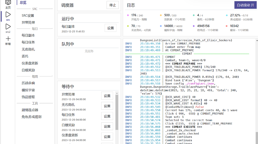Open 设置 for waiting 异常处理 task
This screenshot has height=144, width=258.
click(107, 96)
